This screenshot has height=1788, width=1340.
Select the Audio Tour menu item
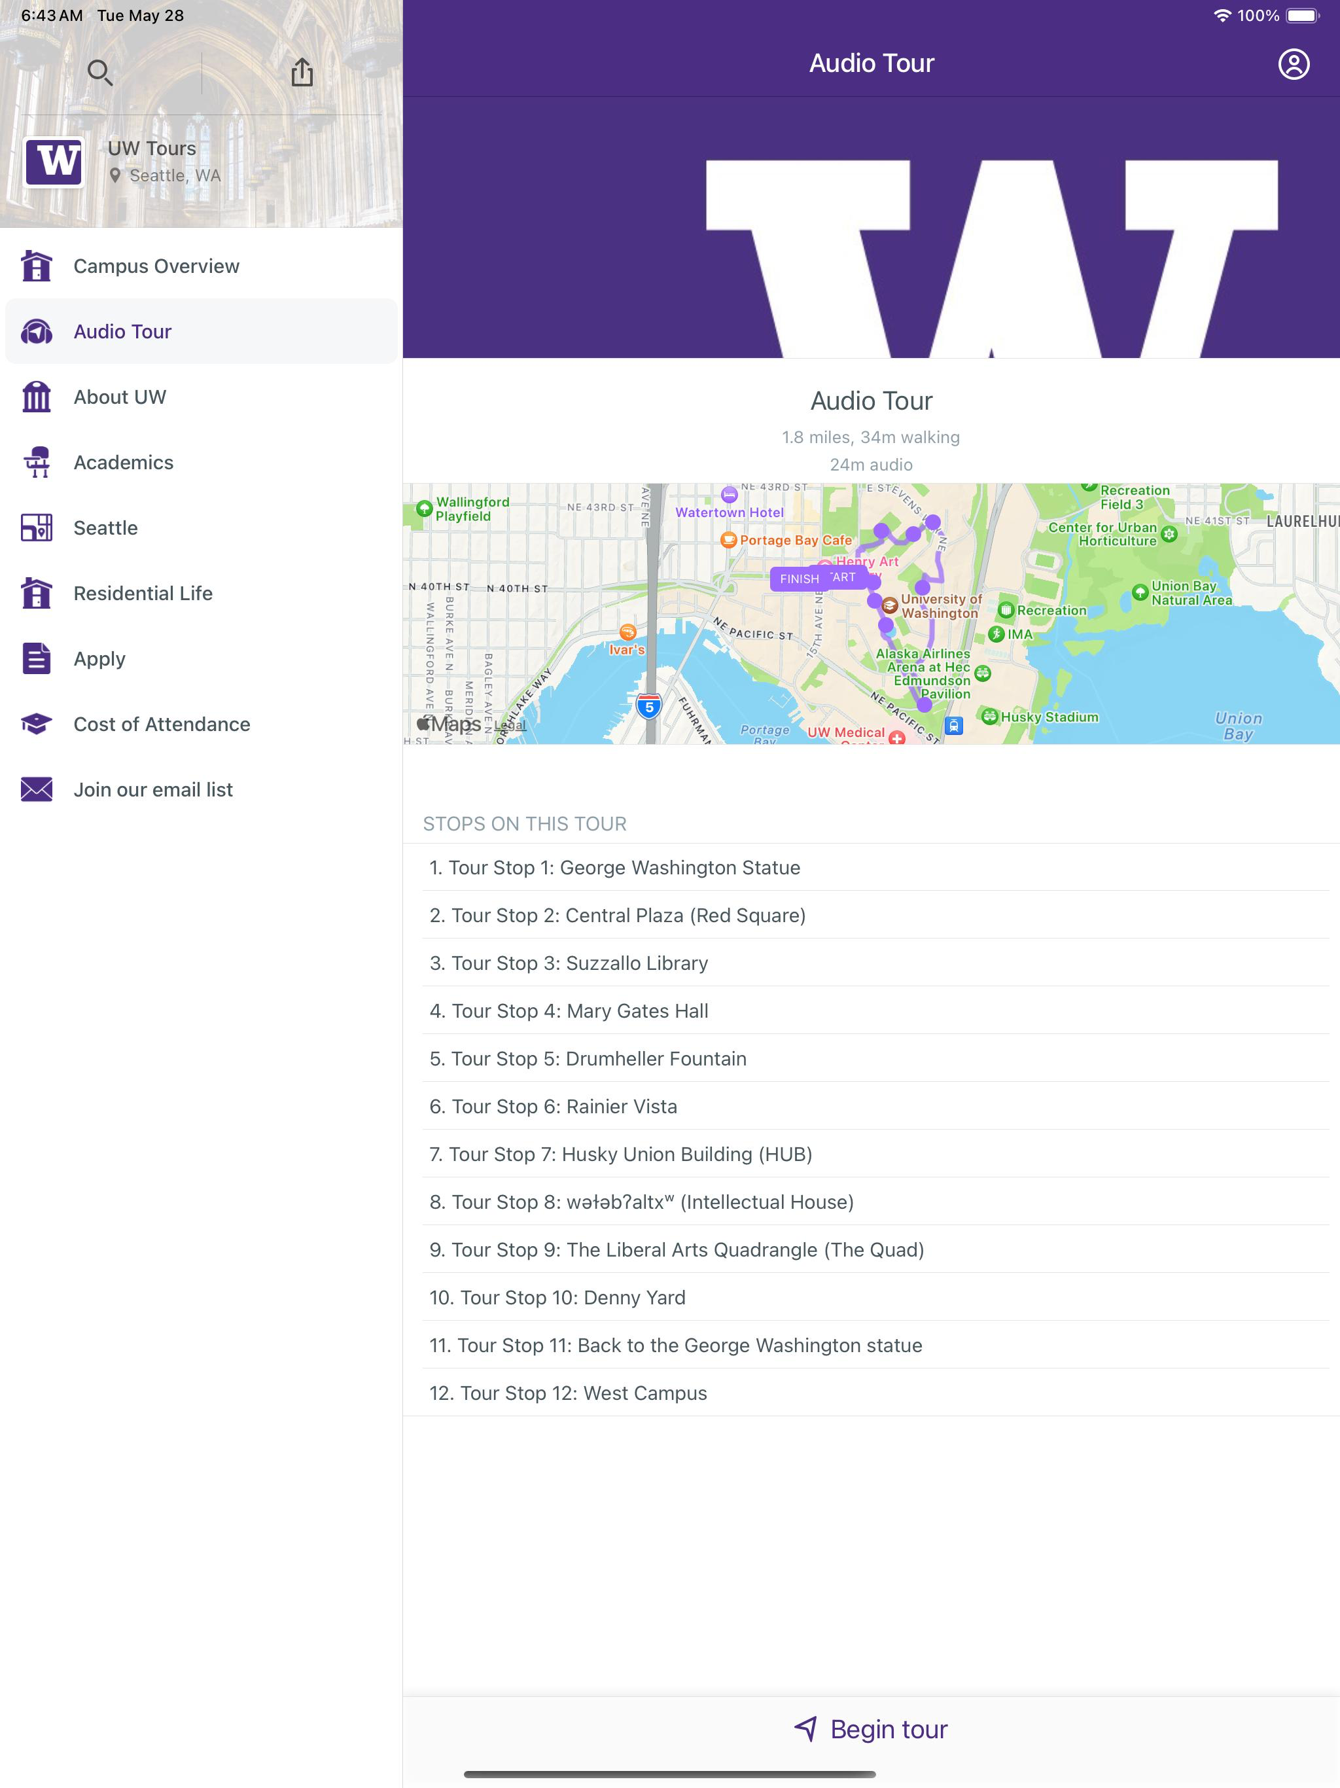pyautogui.click(x=202, y=331)
